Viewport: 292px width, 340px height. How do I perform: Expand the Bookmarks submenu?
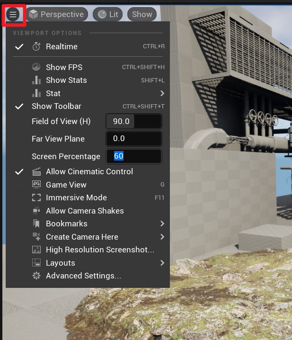(162, 224)
